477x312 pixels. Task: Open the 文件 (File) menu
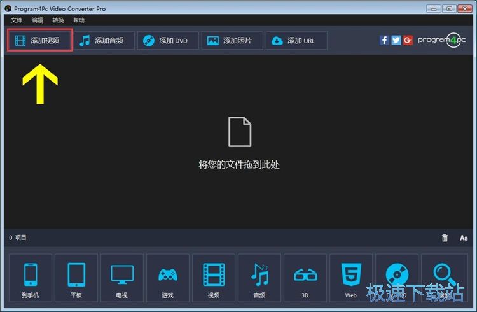[17, 20]
